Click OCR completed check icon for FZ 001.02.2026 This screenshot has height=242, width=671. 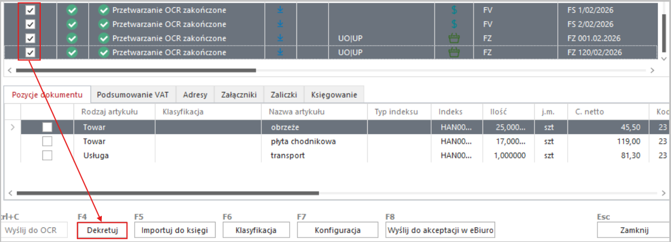104,38
